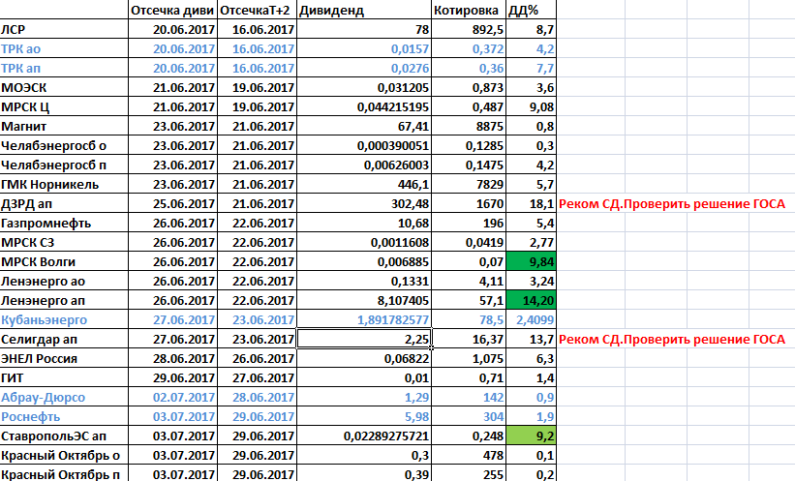Select the ЭНЕЛ Россия dividend 0,06822
The image size is (795, 481).
[364, 359]
